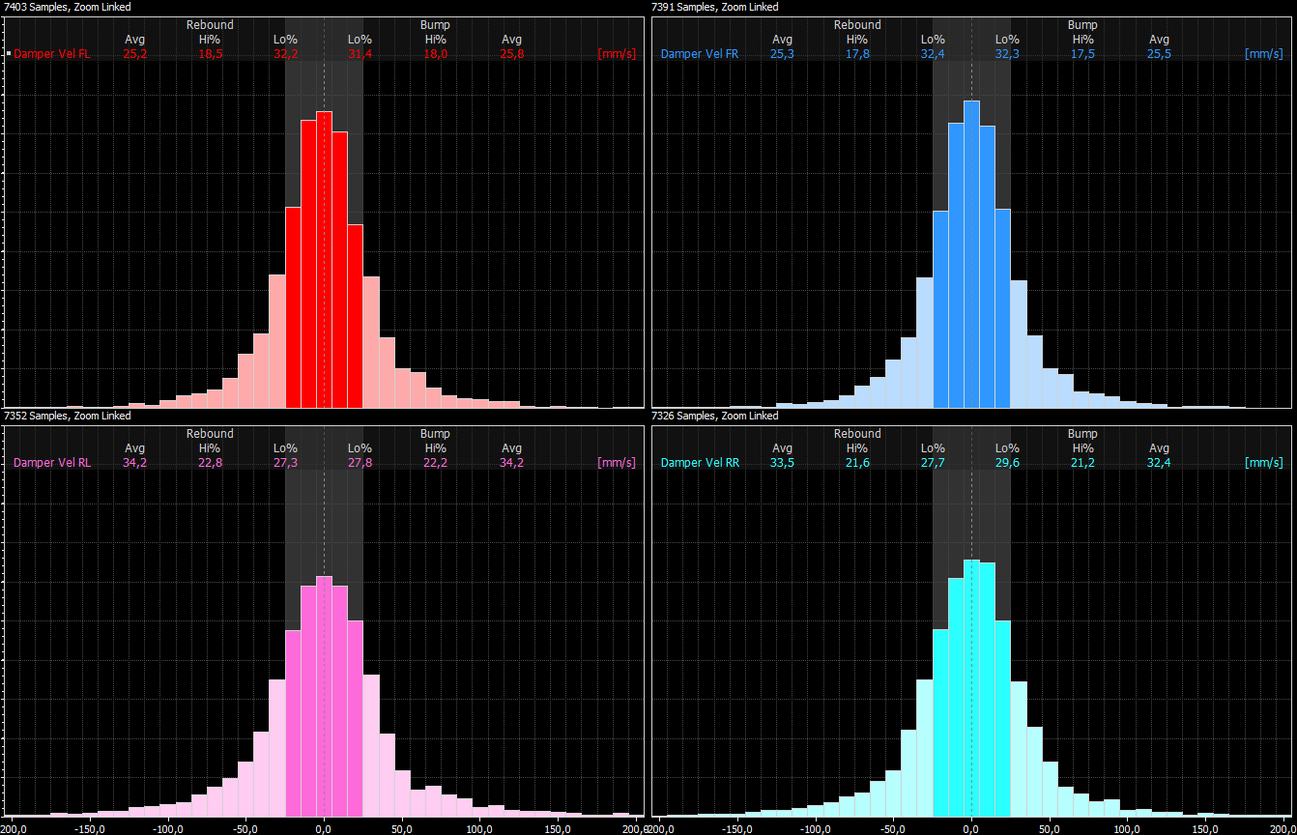The width and height of the screenshot is (1297, 835).
Task: Click RR rebound average value 33,5
Action: click(783, 463)
